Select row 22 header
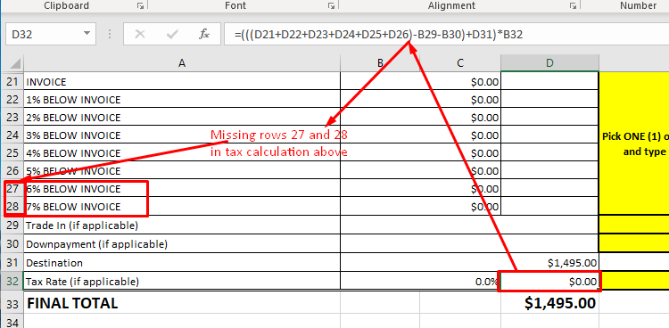Screen dimensions: 669x328 [x=12, y=100]
